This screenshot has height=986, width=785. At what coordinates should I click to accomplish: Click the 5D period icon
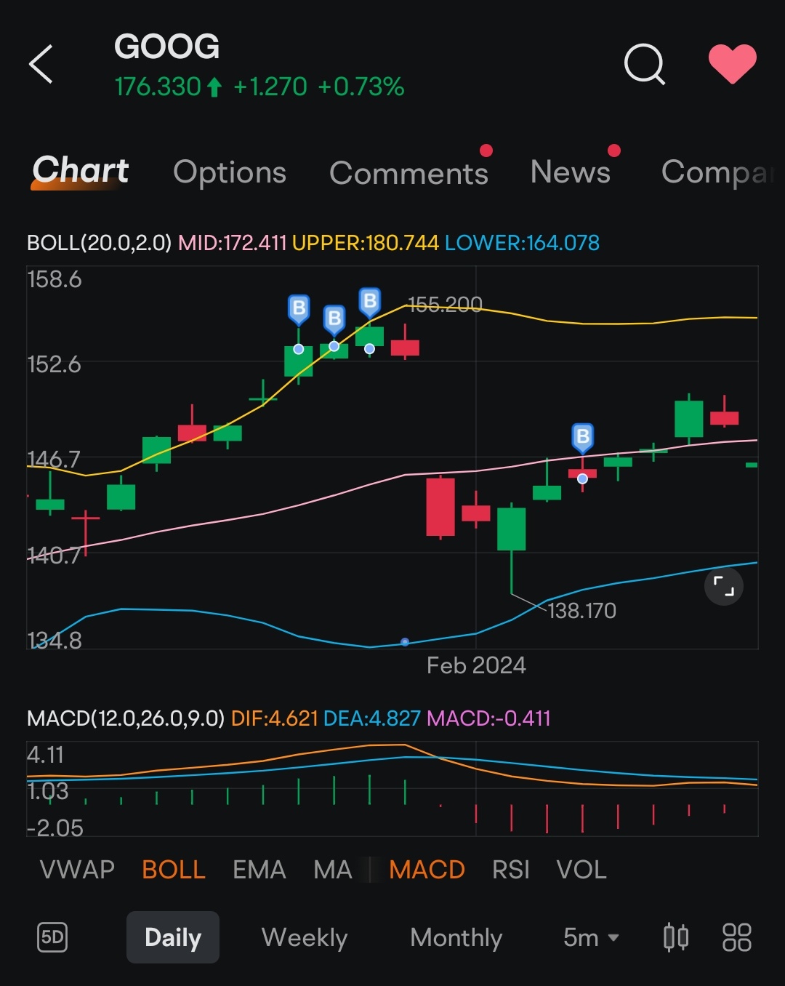(51, 937)
